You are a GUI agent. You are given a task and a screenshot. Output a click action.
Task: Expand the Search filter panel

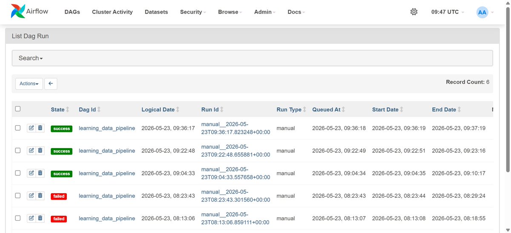(252, 58)
